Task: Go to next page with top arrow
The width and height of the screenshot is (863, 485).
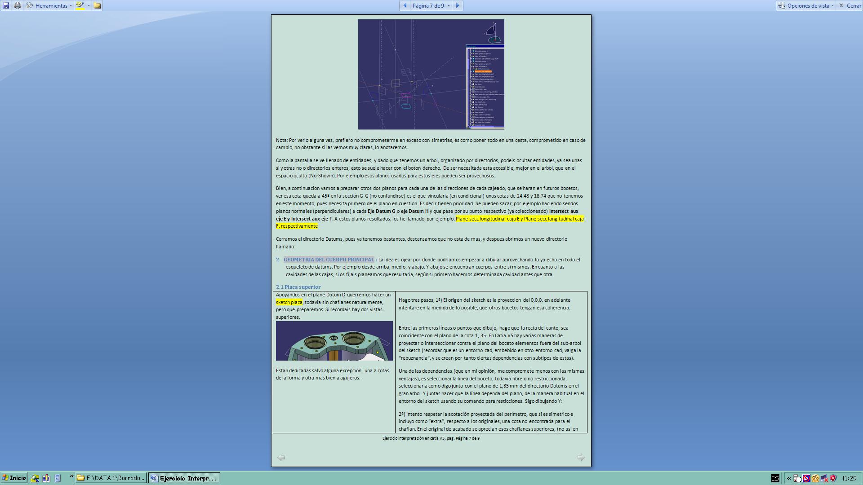Action: point(458,5)
